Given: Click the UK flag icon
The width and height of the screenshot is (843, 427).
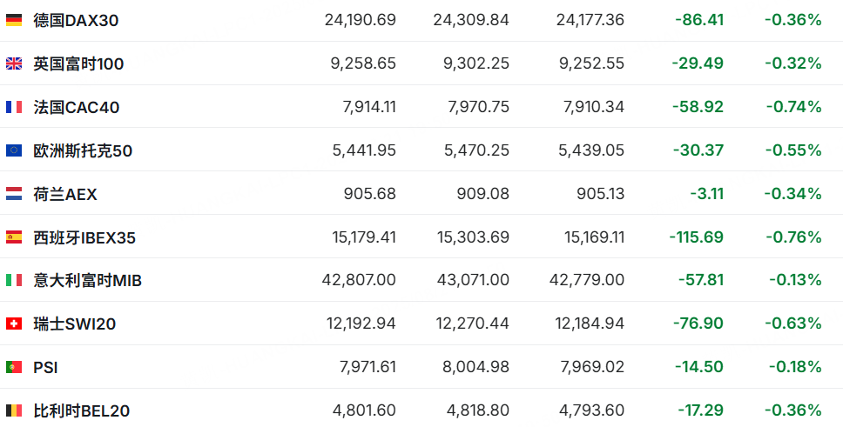Looking at the screenshot, I should click(x=14, y=63).
